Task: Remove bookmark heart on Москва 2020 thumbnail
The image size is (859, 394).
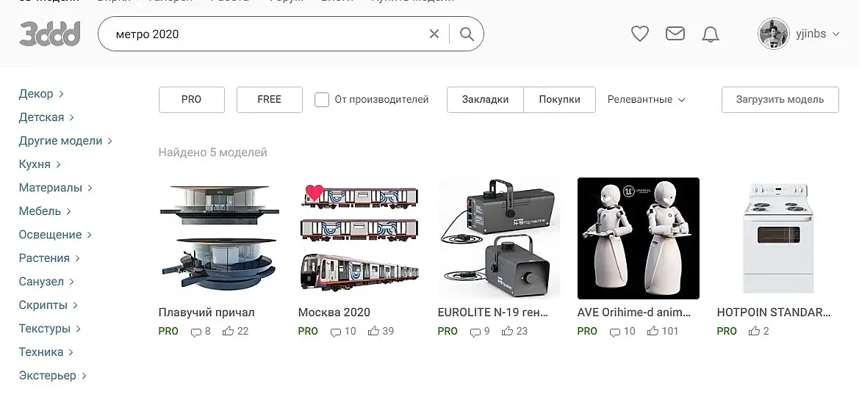Action: [x=315, y=193]
